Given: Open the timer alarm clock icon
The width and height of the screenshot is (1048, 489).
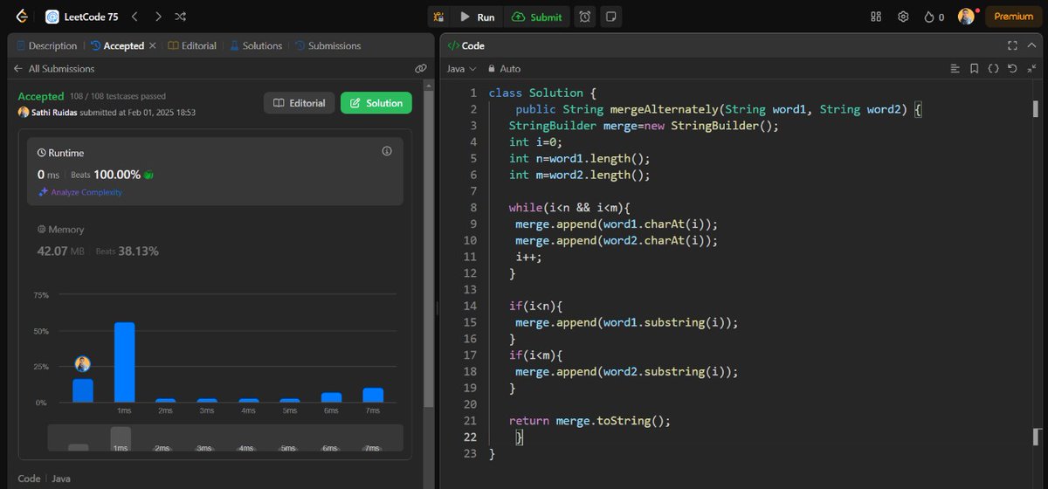Looking at the screenshot, I should point(585,17).
